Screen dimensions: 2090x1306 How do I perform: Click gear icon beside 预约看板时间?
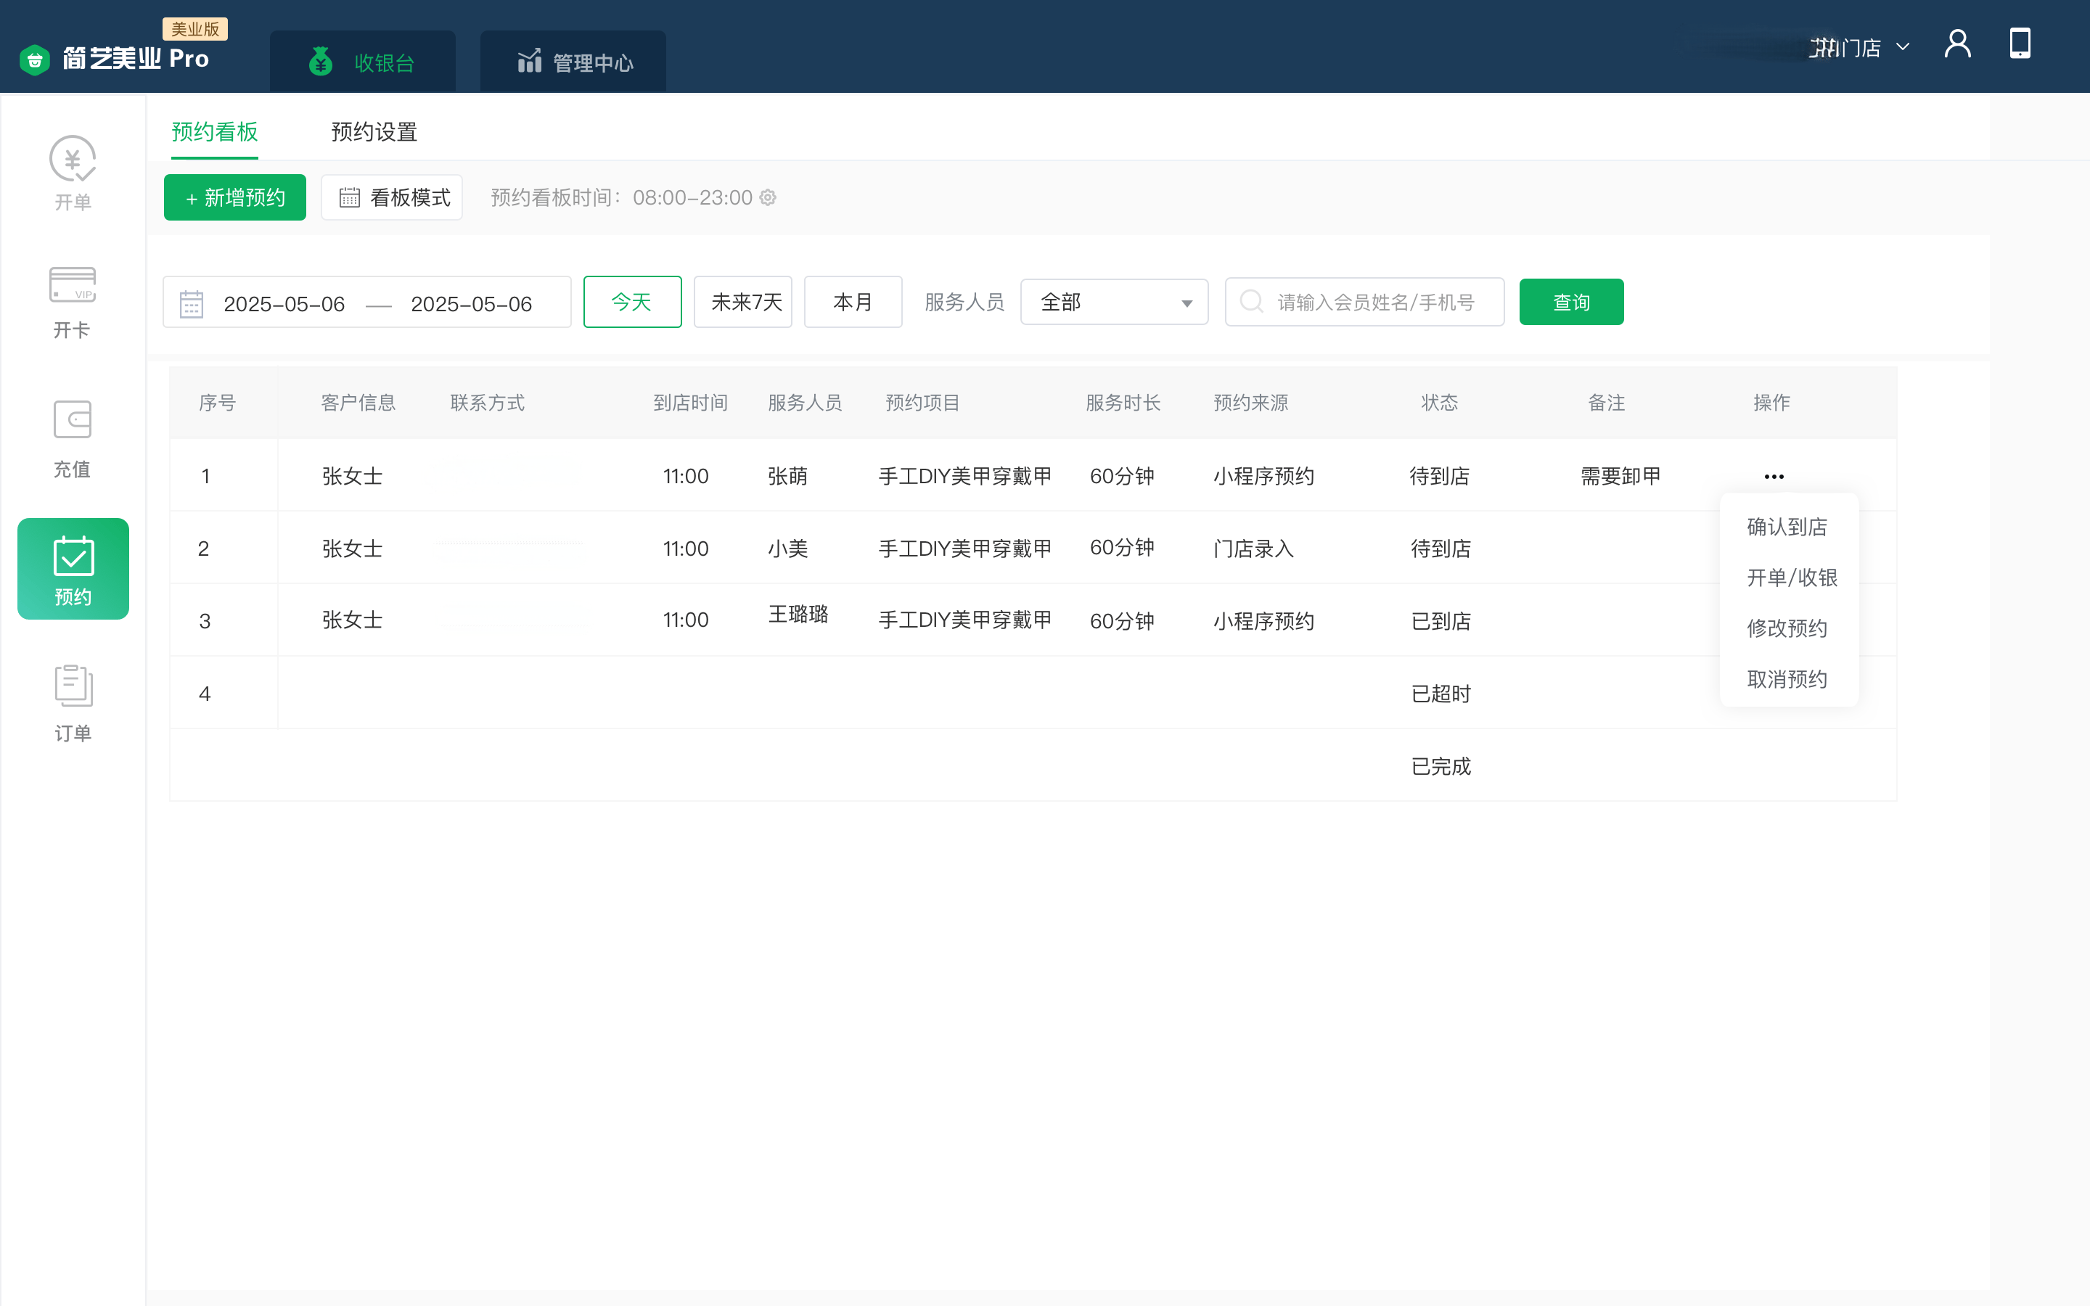tap(768, 198)
